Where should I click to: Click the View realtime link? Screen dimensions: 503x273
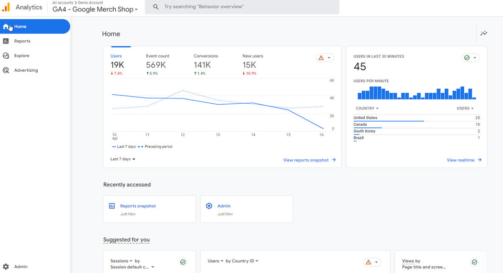click(464, 160)
